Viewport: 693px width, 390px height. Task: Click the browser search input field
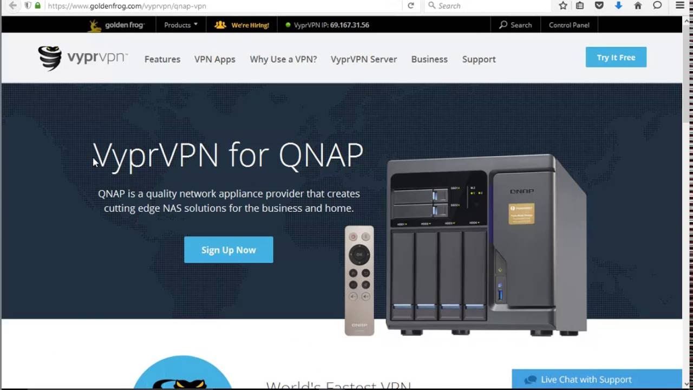click(487, 5)
